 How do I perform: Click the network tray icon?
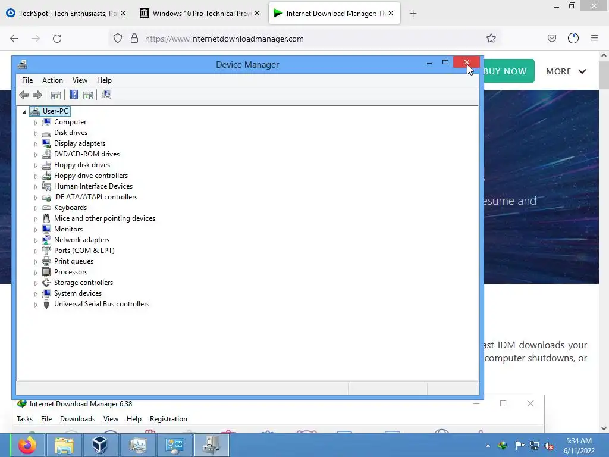(x=535, y=445)
